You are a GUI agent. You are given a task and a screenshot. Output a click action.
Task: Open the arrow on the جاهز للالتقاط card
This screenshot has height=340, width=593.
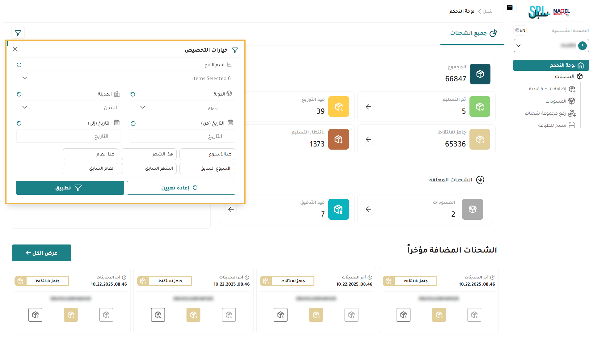pyautogui.click(x=368, y=139)
